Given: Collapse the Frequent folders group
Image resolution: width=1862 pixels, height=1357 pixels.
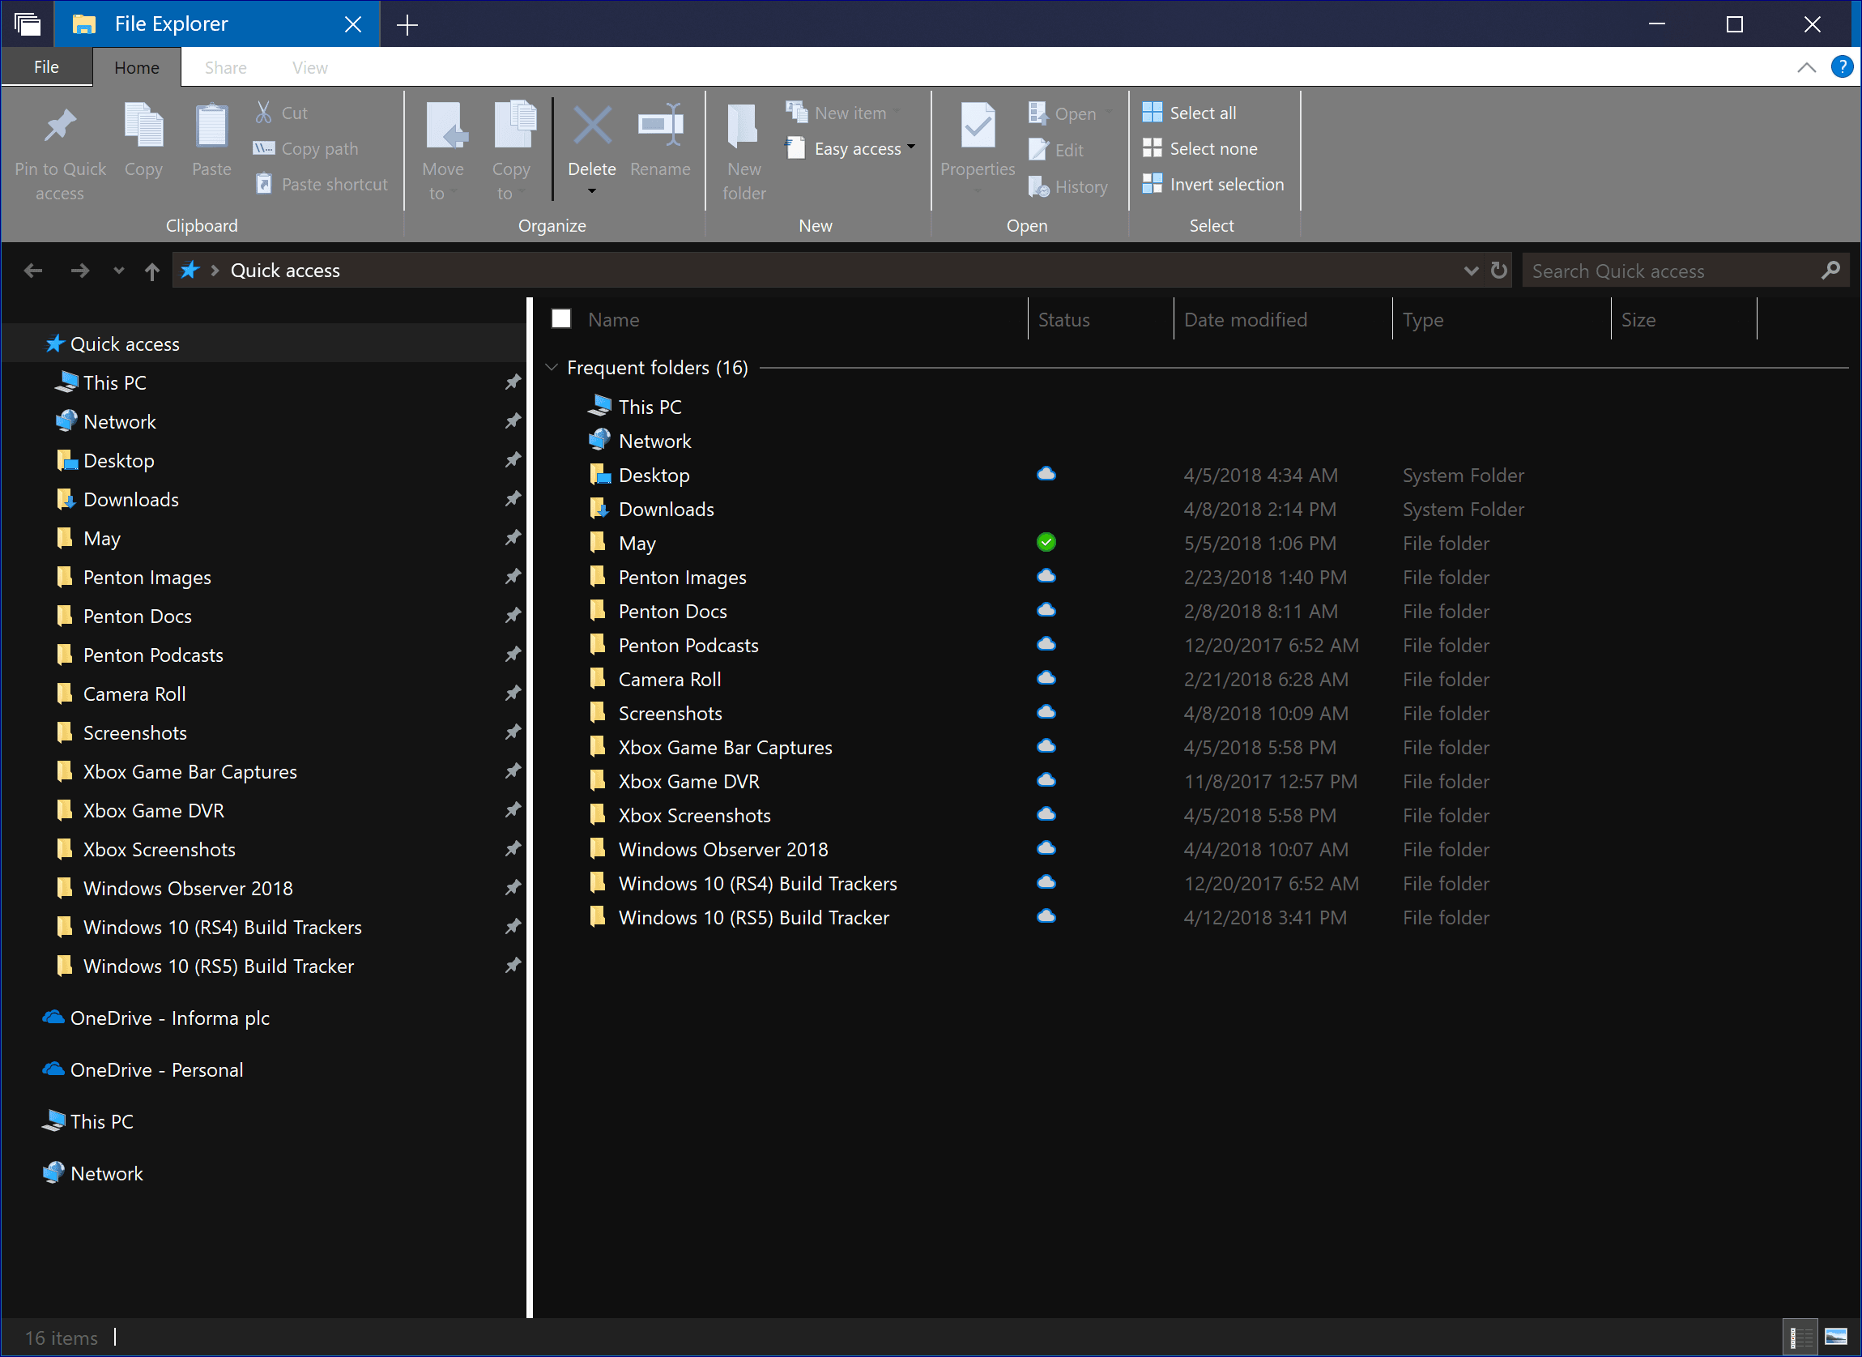Looking at the screenshot, I should click(x=552, y=367).
